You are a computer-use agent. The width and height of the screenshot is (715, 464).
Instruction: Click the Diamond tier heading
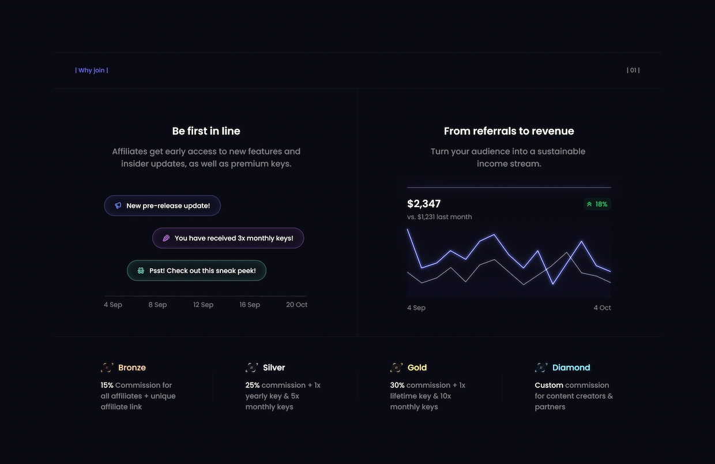click(x=571, y=368)
